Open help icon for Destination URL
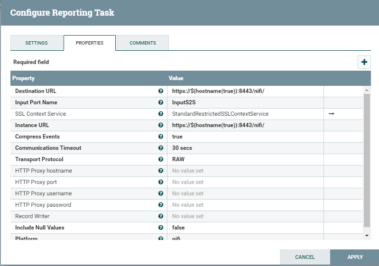Screen dimensions: 379x266 pyautogui.click(x=161, y=91)
